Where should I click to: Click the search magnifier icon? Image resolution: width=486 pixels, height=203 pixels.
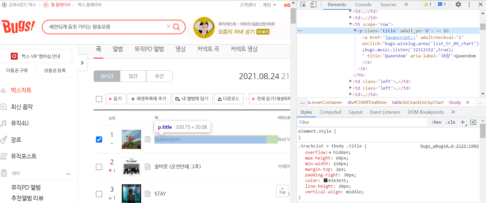pos(176,27)
